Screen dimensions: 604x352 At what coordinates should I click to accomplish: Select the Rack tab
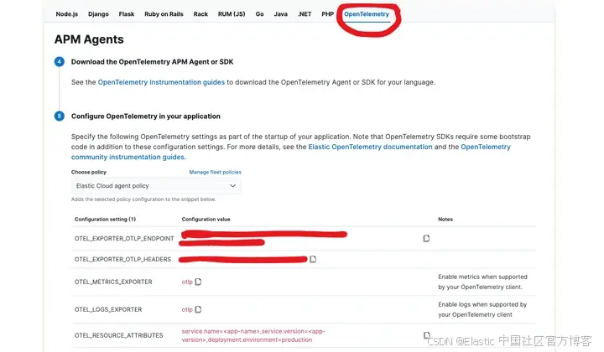click(200, 14)
